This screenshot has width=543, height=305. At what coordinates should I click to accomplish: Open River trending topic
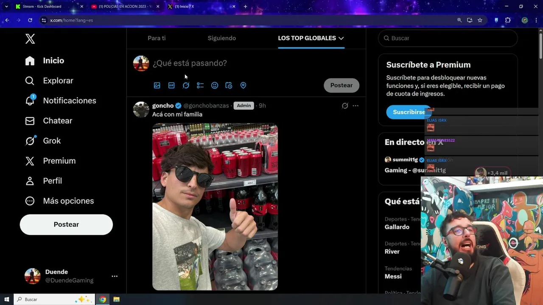pos(392,252)
